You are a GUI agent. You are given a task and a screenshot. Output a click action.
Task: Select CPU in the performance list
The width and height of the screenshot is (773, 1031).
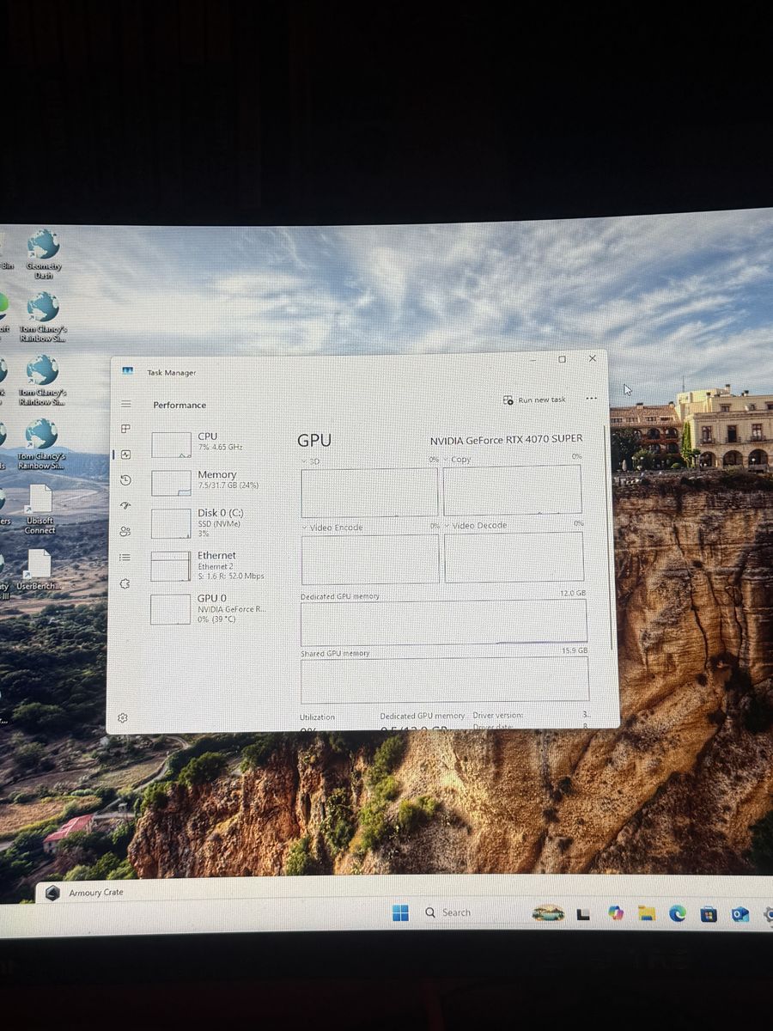coord(209,442)
